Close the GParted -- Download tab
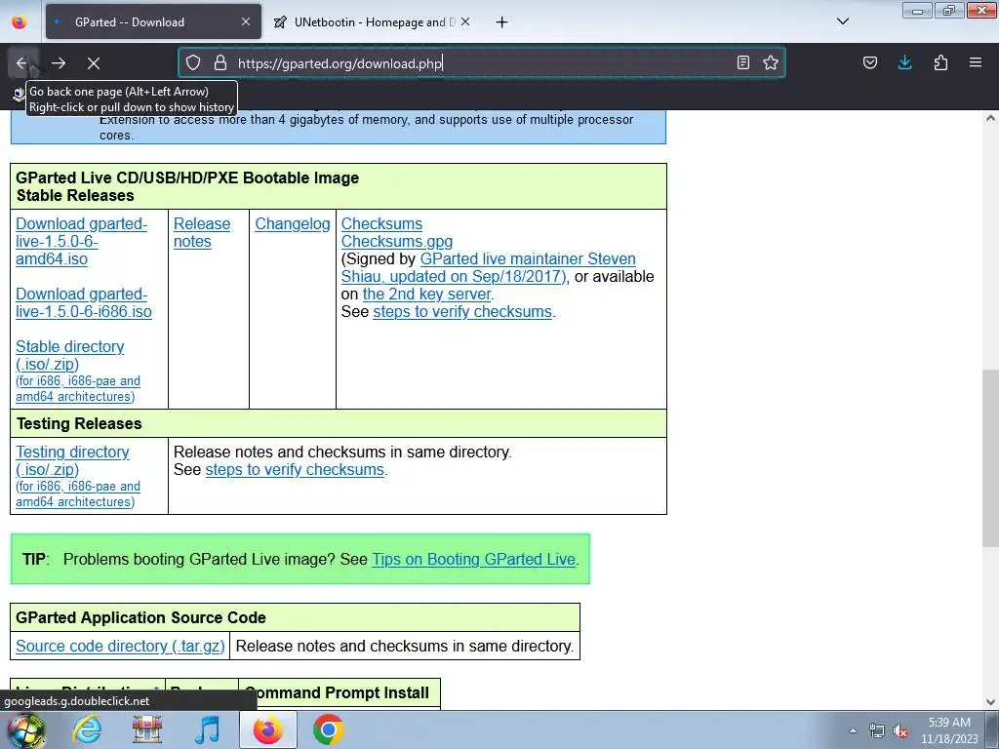 (x=246, y=21)
